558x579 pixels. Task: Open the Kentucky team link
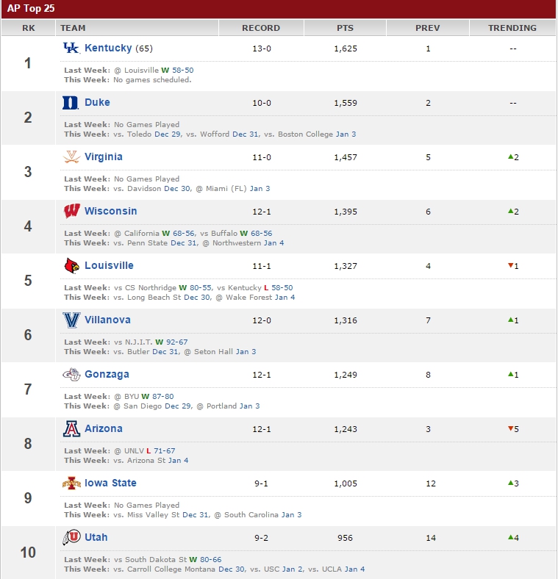(108, 48)
